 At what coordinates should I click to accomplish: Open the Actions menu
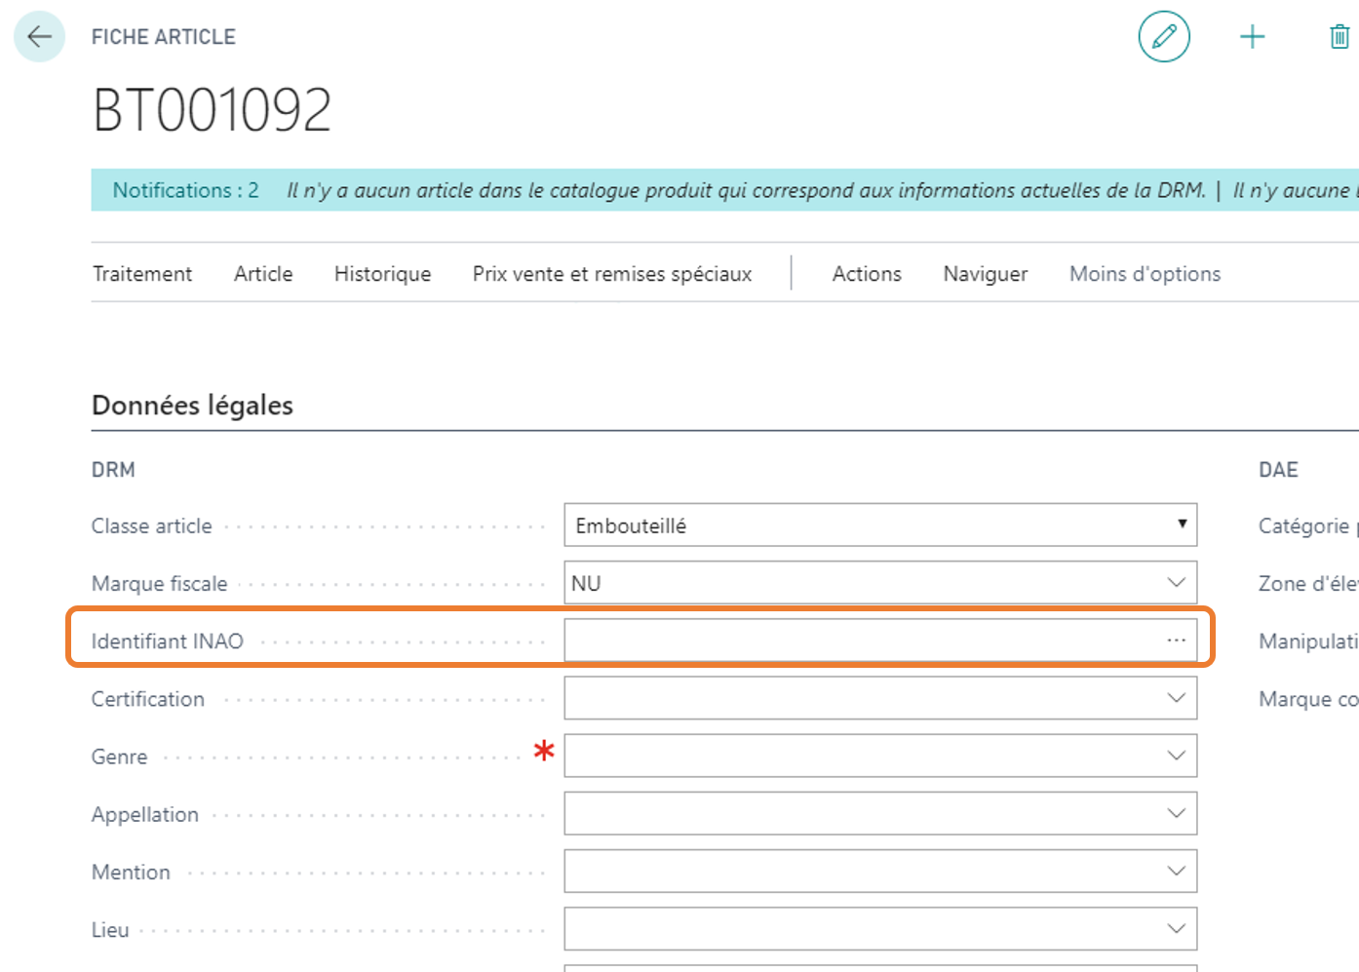(867, 274)
